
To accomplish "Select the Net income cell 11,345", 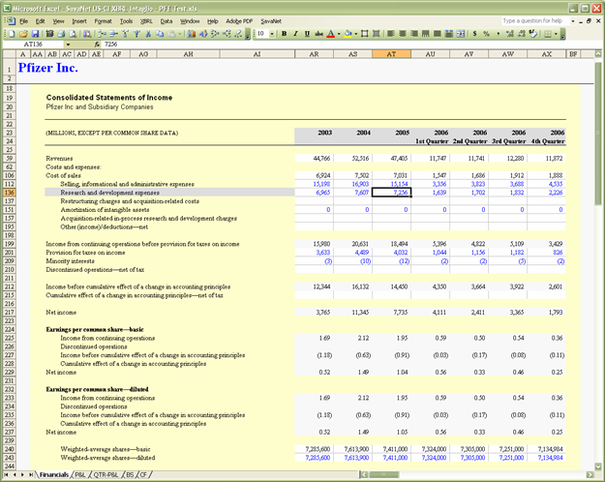I will pyautogui.click(x=353, y=313).
